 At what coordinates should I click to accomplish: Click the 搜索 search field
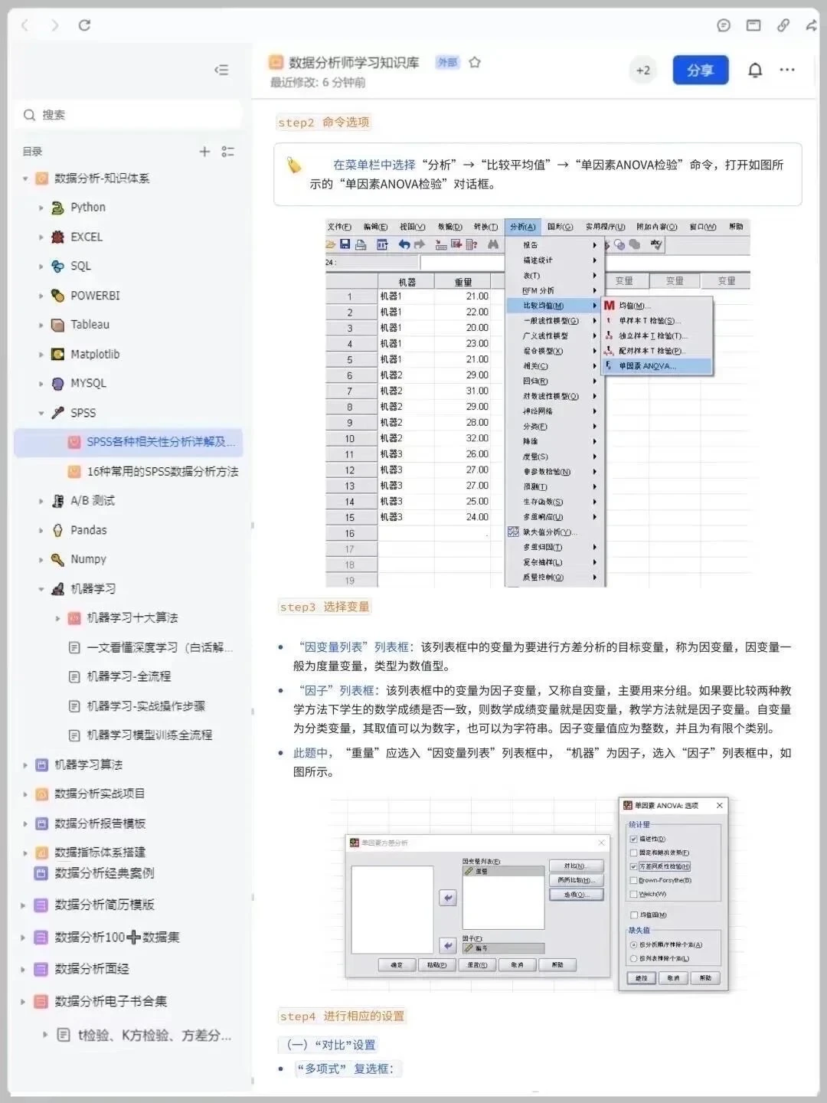click(129, 114)
